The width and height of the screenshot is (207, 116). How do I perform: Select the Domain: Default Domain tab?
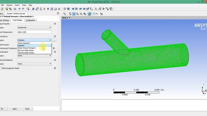[x=16, y=14]
